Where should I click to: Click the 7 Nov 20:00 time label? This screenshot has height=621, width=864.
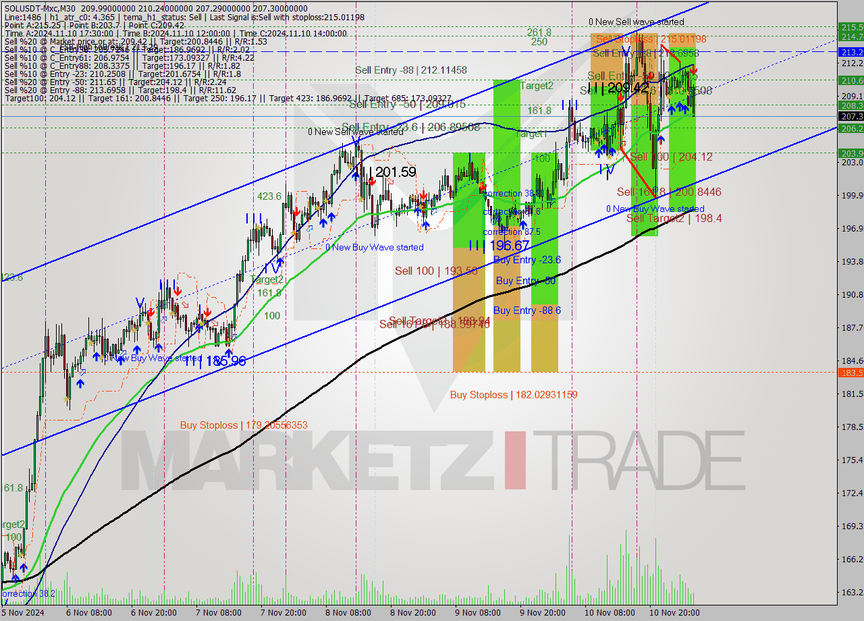pos(284,613)
